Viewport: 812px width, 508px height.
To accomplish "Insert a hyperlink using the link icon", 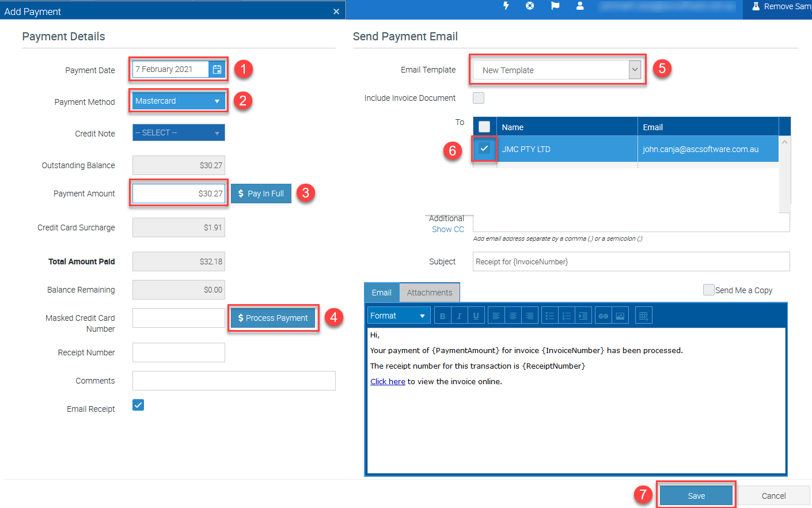I will (603, 316).
